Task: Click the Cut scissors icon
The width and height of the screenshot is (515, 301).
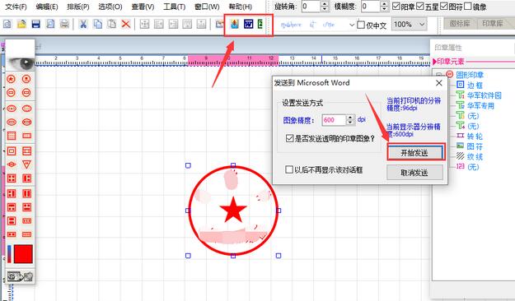Action: coord(83,24)
